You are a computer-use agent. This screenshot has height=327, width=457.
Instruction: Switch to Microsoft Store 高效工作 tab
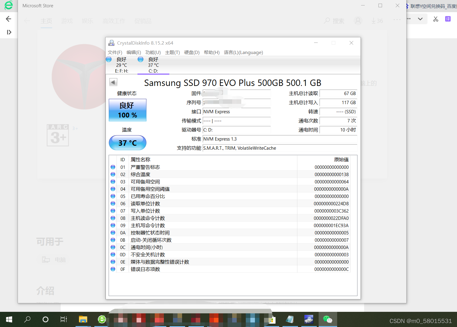pyautogui.click(x=114, y=21)
